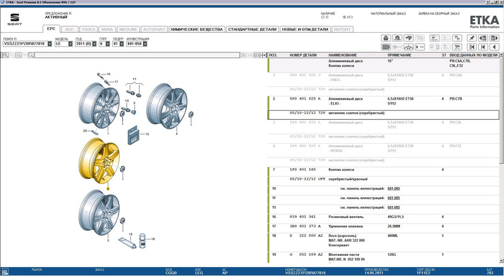Open the ПОИСК FI VIN dropdown
The image size is (504, 276).
coord(50,43)
